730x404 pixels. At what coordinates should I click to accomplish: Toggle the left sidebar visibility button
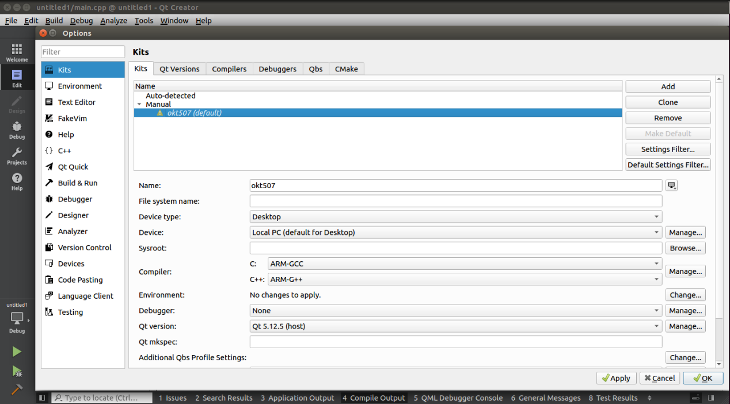pyautogui.click(x=42, y=398)
